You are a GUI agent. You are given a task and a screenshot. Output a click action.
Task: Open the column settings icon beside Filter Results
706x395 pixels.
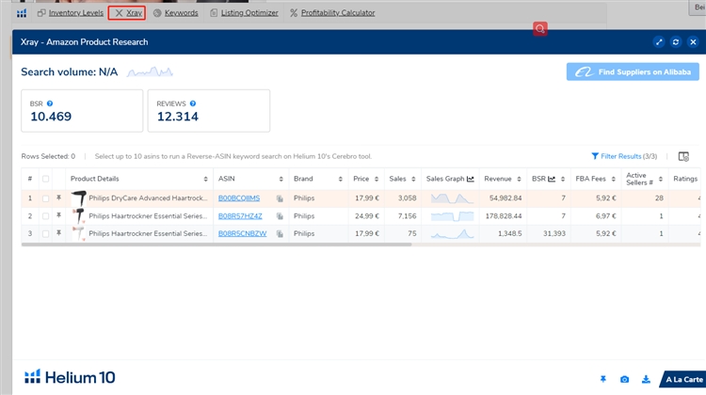(683, 156)
